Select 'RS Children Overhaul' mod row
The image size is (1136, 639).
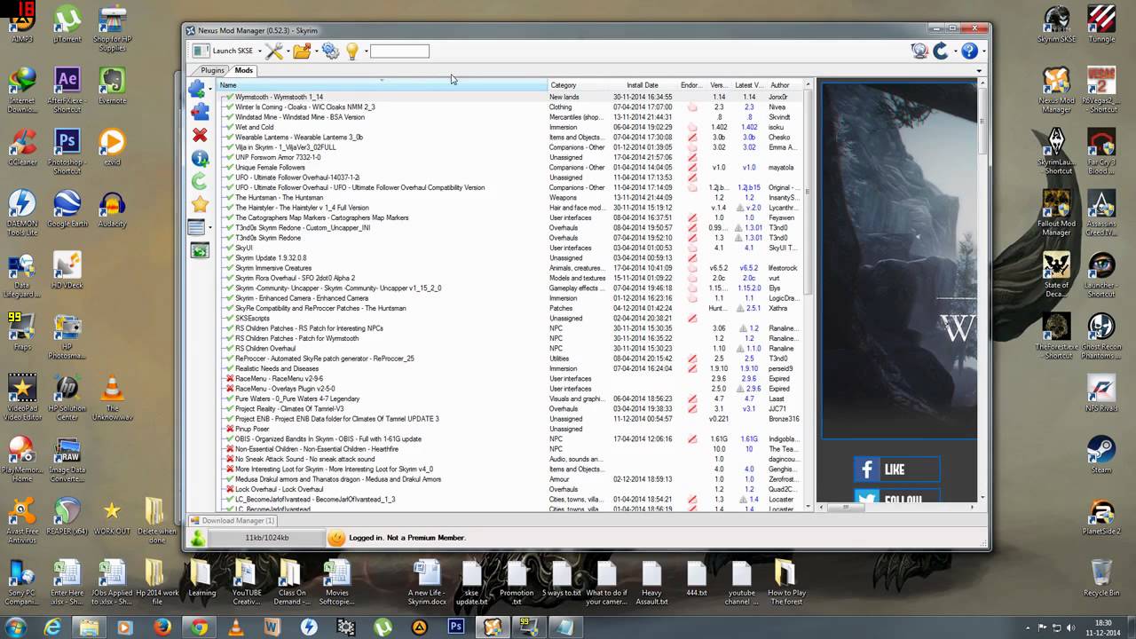click(x=510, y=348)
